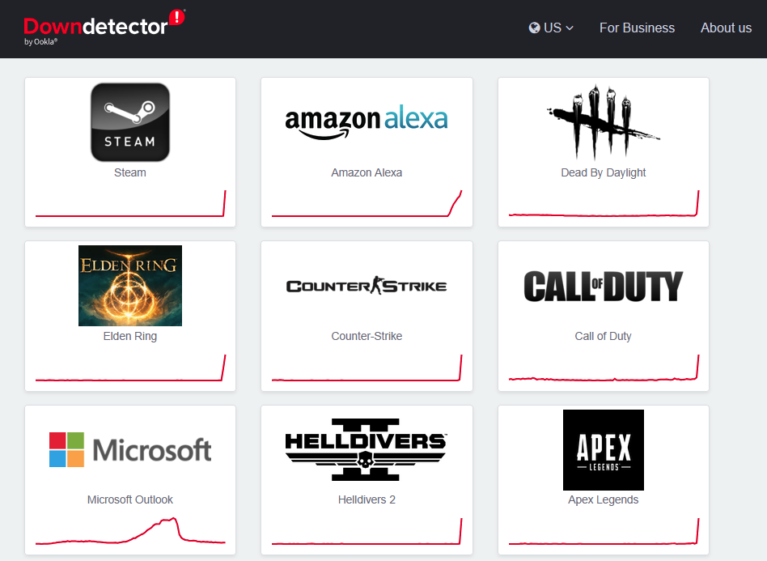Image resolution: width=767 pixels, height=561 pixels.
Task: Open the Dead By Daylight label
Action: pyautogui.click(x=603, y=172)
